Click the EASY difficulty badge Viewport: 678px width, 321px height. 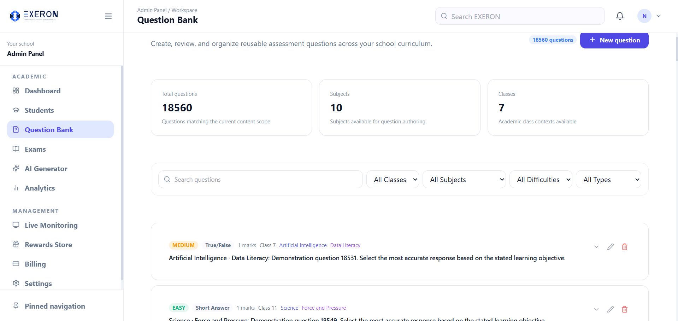click(x=179, y=308)
